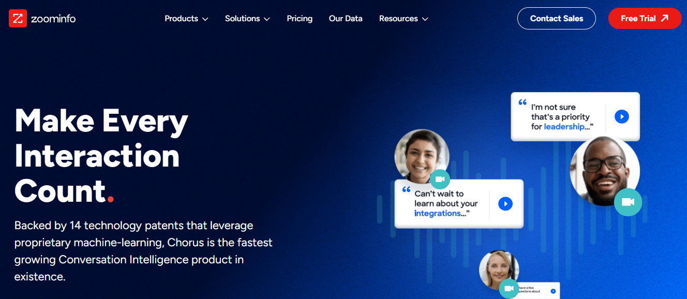Click the highlighted word "leadership" in the quote

(564, 127)
